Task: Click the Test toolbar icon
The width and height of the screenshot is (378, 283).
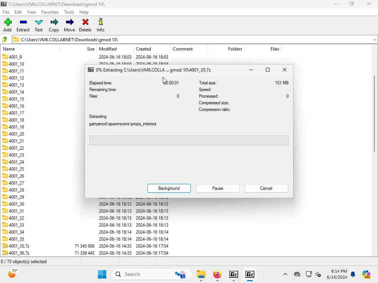Action: tap(38, 25)
